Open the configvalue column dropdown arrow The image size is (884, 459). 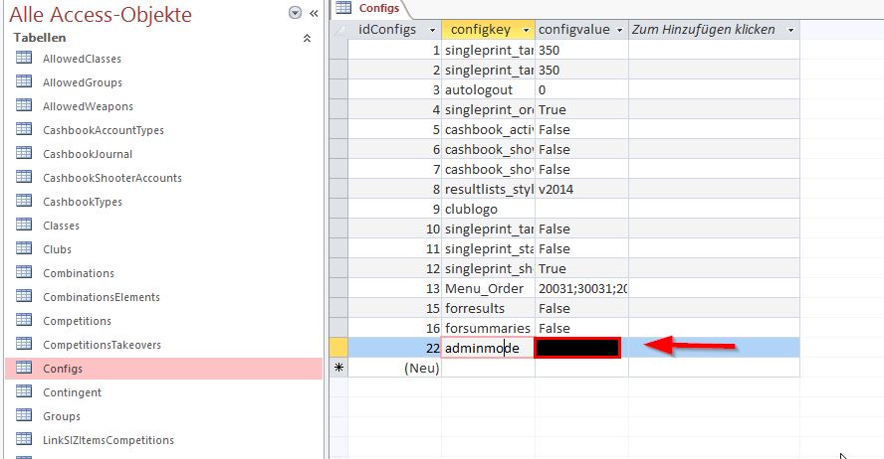618,30
